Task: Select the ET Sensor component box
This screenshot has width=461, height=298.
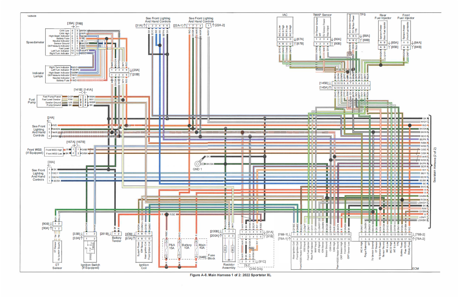Action: pos(57,251)
